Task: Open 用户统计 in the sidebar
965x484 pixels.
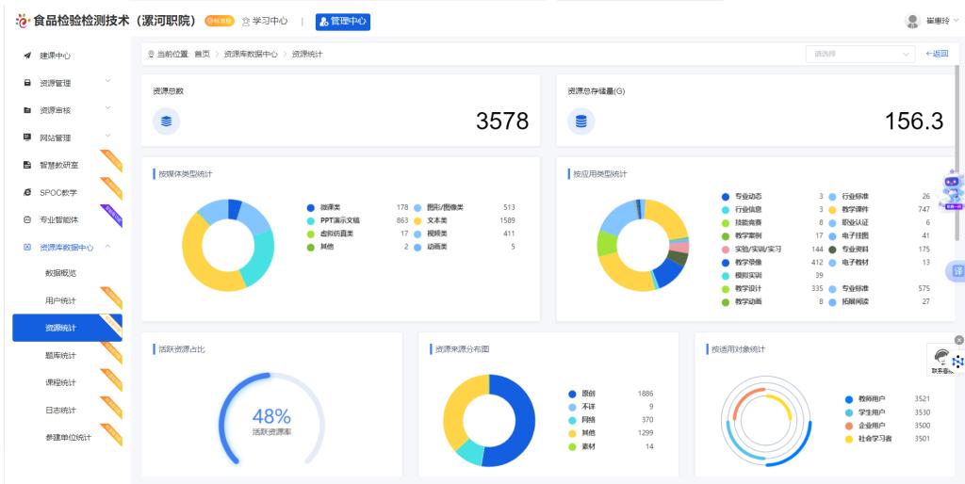Action: coord(61,301)
